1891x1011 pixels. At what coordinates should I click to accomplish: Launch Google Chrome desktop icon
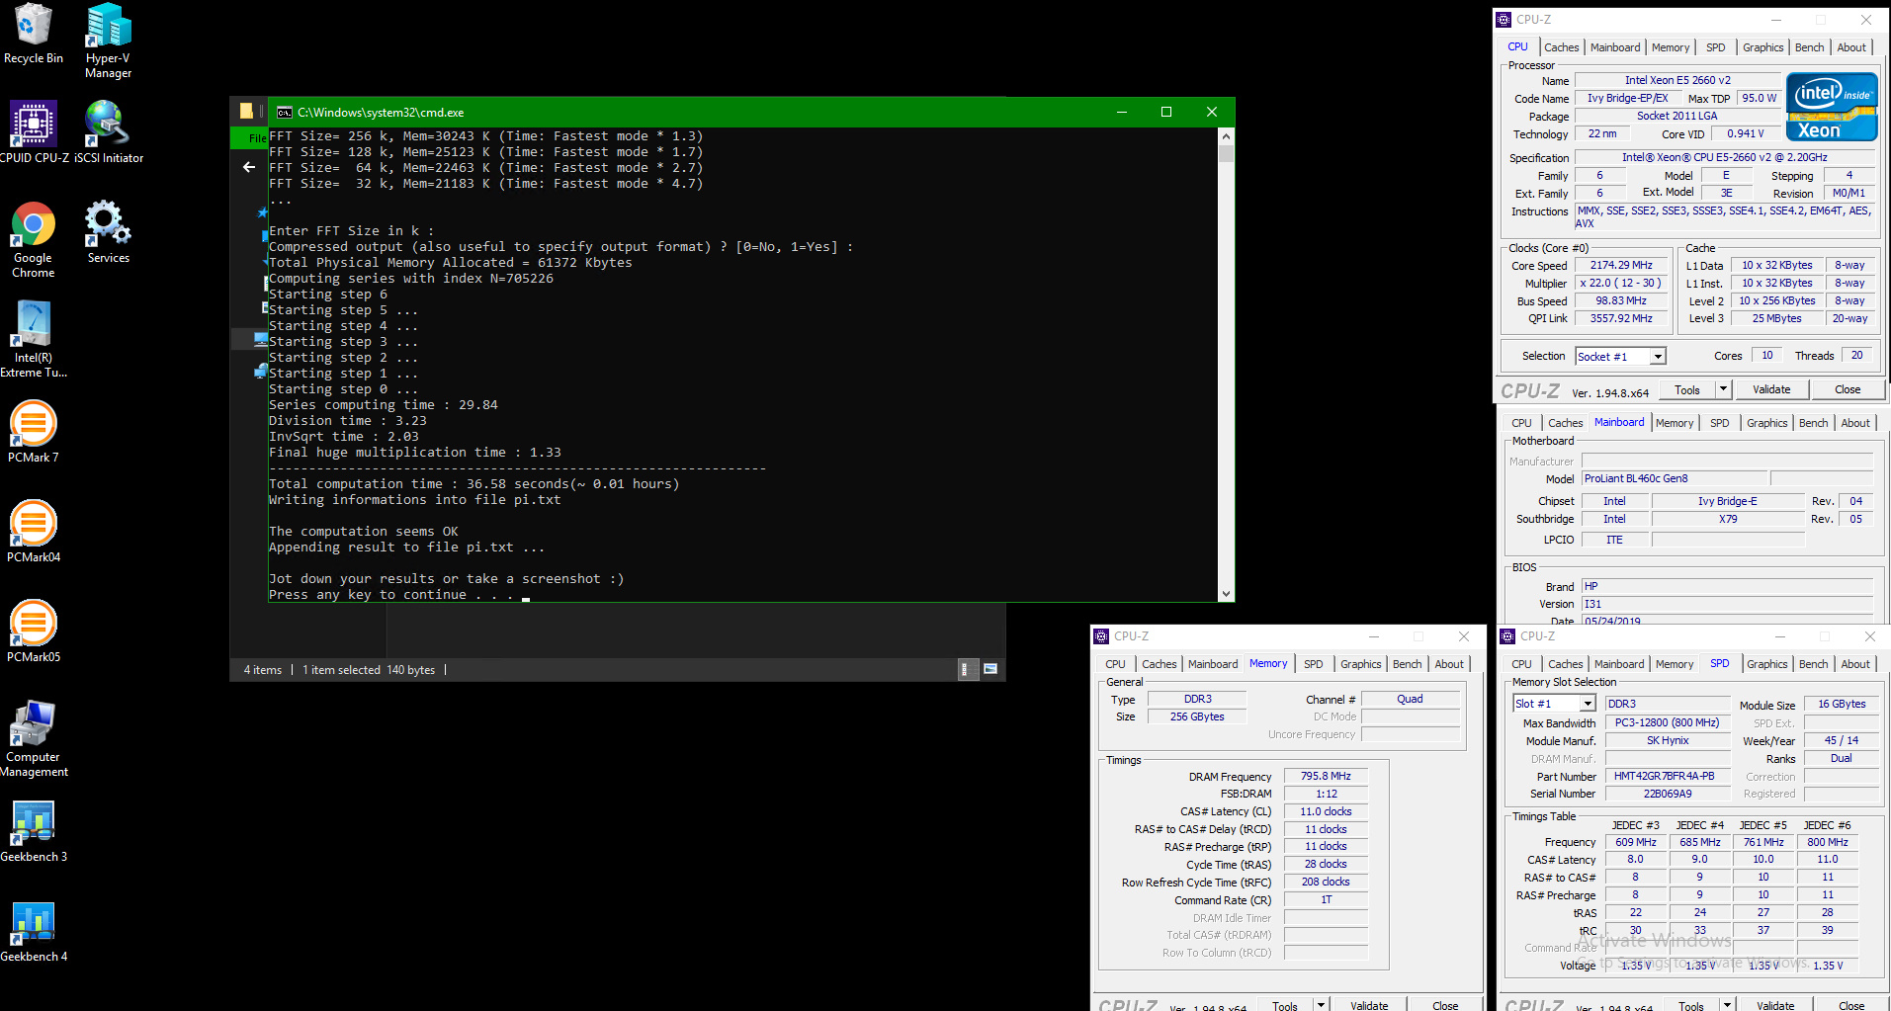tap(34, 240)
